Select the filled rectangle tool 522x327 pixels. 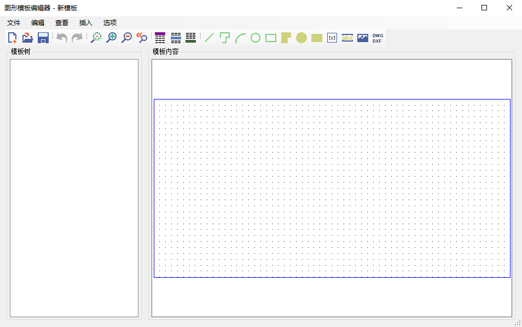coord(317,38)
